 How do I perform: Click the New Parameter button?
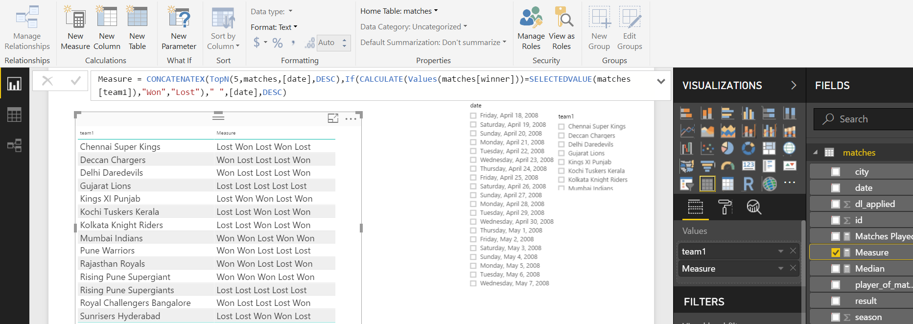179,28
